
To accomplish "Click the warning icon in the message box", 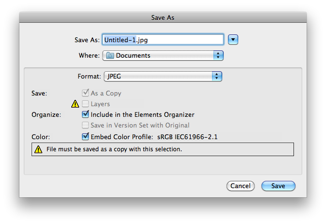I will point(39,149).
